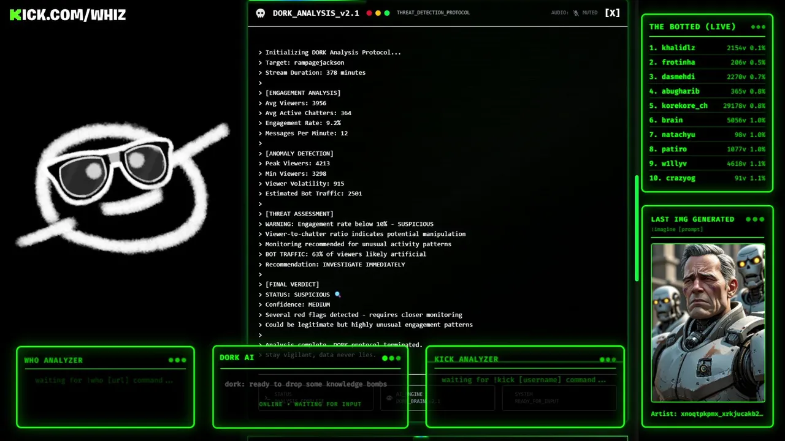Click the WHO ANALYZER panel title
785x441 pixels.
(53, 360)
